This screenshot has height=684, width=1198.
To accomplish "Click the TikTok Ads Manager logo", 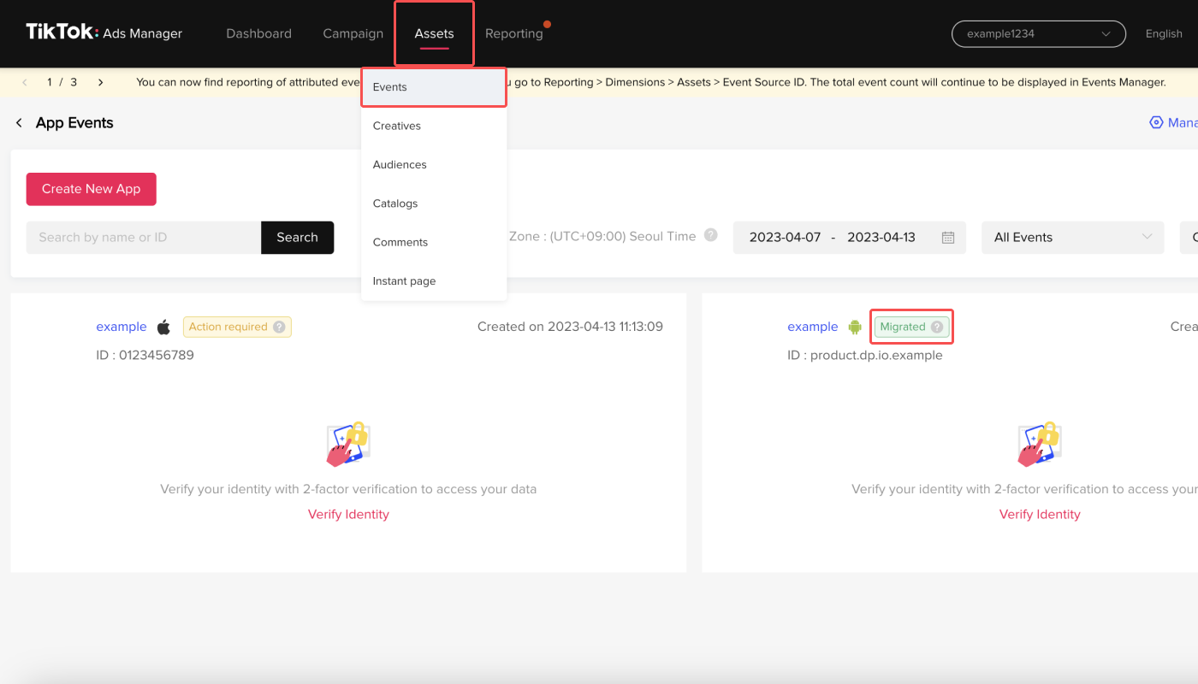I will 104,33.
